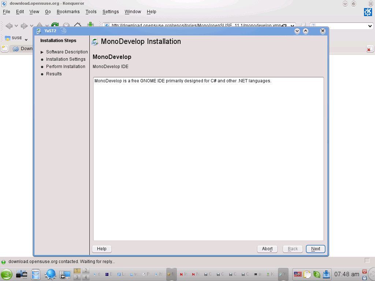Expand the SUSE bookmark toolbar chevron
Image resolution: width=375 pixels, height=281 pixels.
26,40
